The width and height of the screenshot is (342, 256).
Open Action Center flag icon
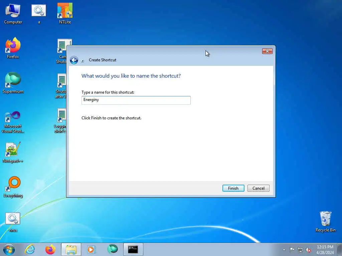click(x=292, y=250)
